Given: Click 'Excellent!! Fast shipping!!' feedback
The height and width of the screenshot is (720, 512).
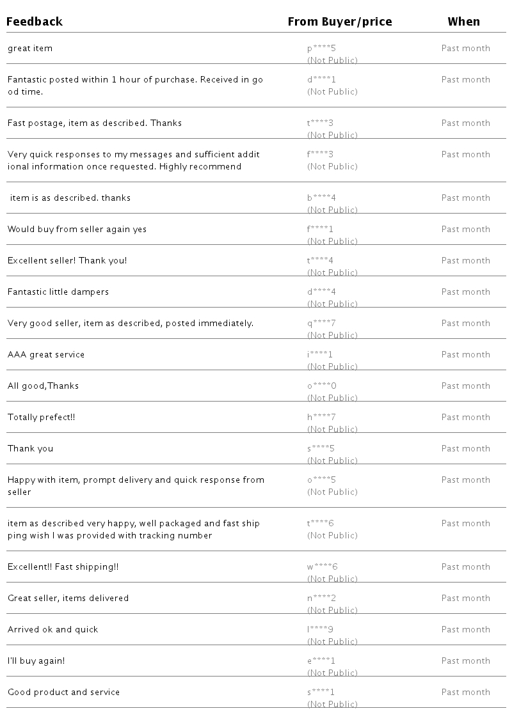Looking at the screenshot, I should point(63,567).
